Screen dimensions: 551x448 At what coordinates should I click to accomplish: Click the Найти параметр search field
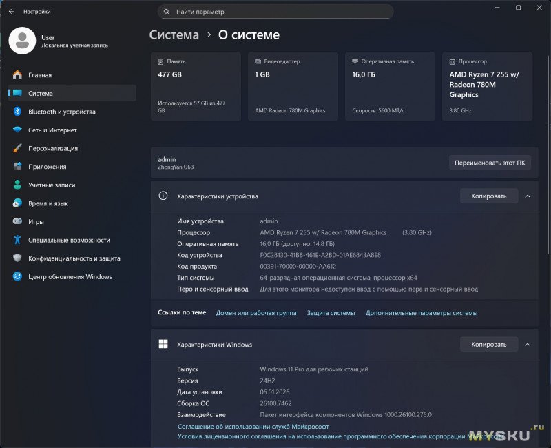click(275, 12)
